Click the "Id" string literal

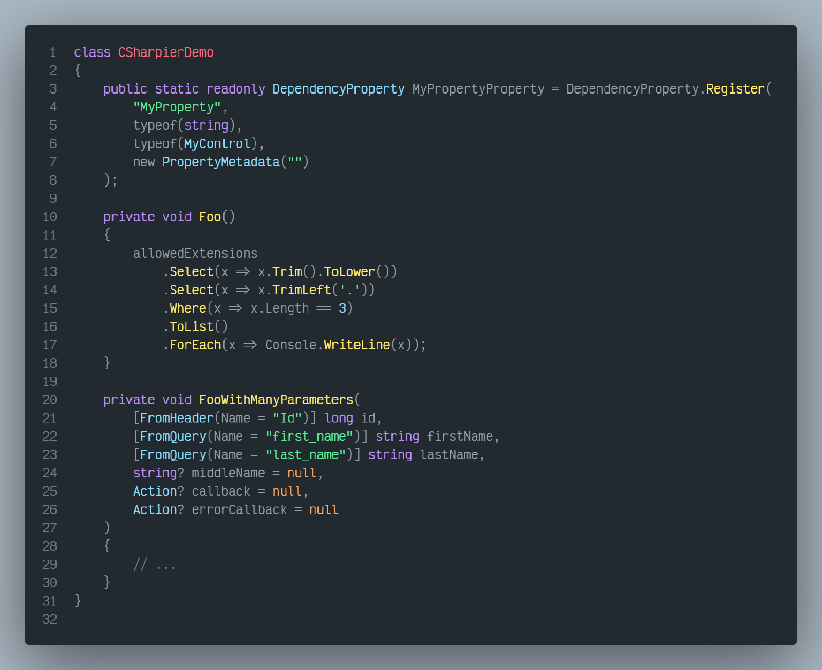pyautogui.click(x=287, y=419)
